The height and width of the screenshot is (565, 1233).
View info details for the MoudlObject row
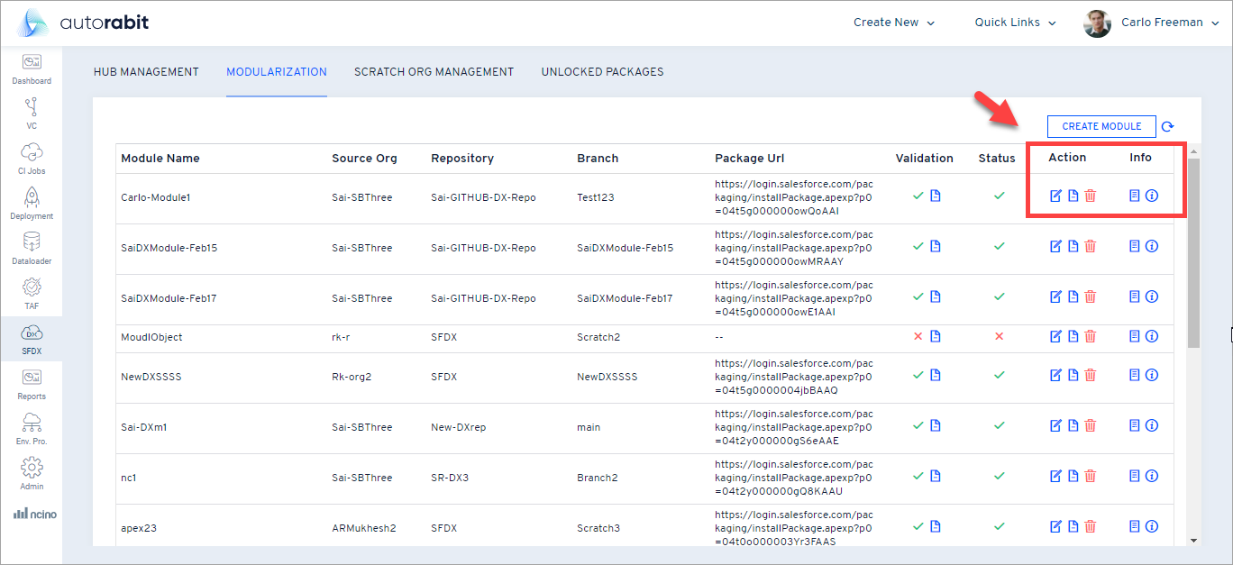click(x=1152, y=336)
